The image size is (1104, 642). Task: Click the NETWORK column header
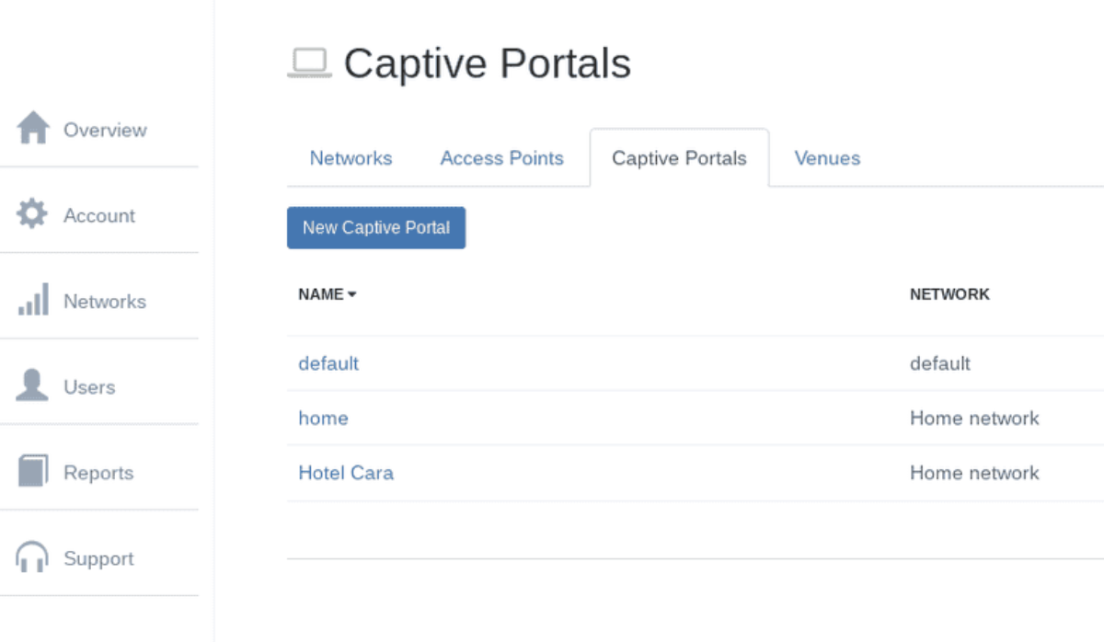949,294
